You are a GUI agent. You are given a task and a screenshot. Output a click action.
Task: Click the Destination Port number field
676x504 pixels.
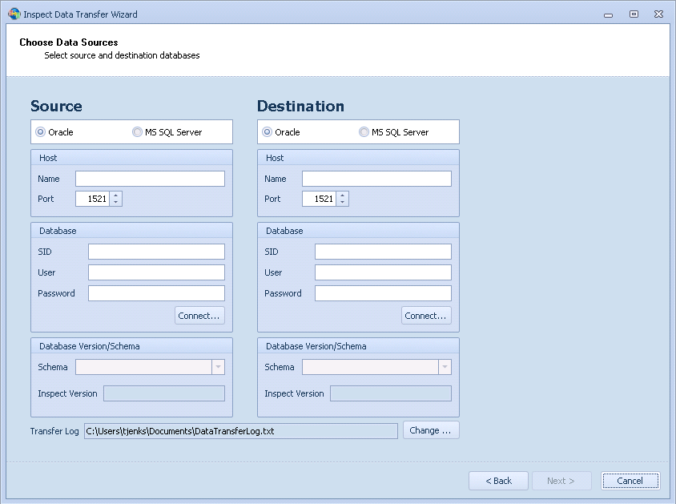click(319, 199)
